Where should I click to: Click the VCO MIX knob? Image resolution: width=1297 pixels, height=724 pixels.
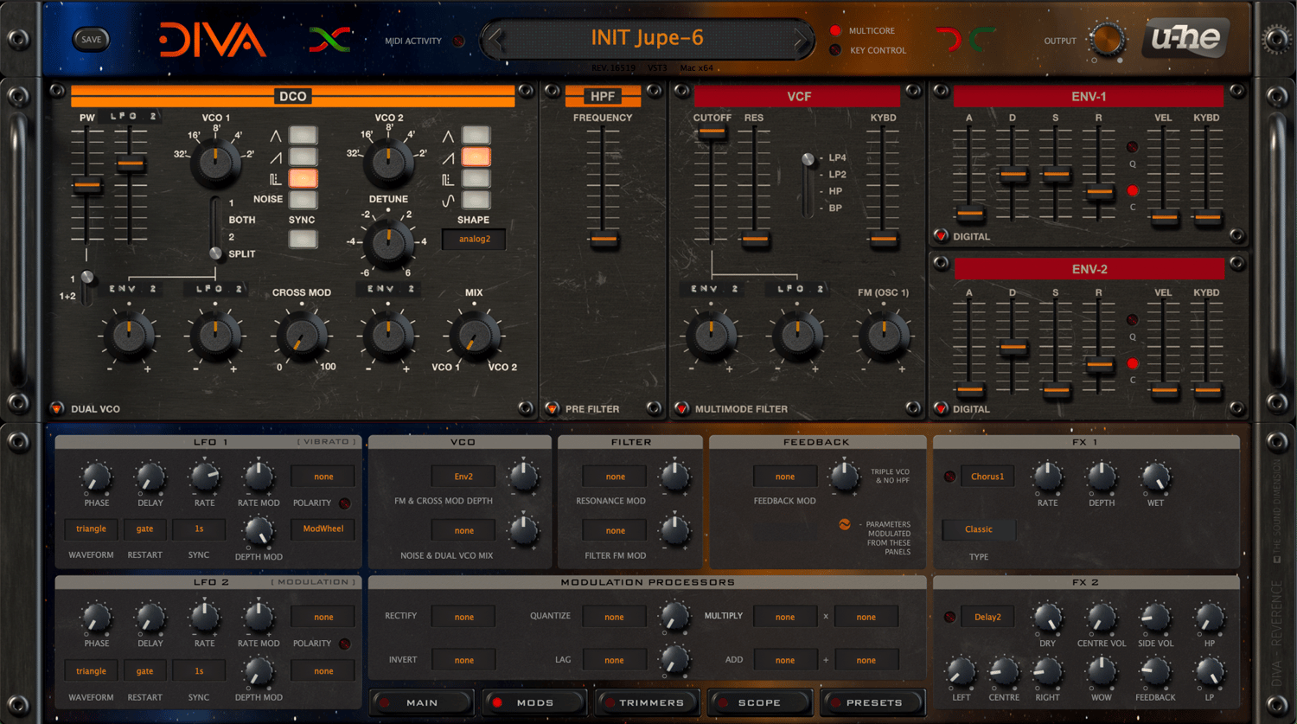point(474,336)
